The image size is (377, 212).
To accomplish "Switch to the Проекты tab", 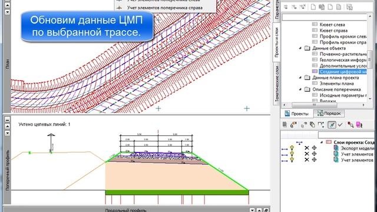I will coord(297,114).
